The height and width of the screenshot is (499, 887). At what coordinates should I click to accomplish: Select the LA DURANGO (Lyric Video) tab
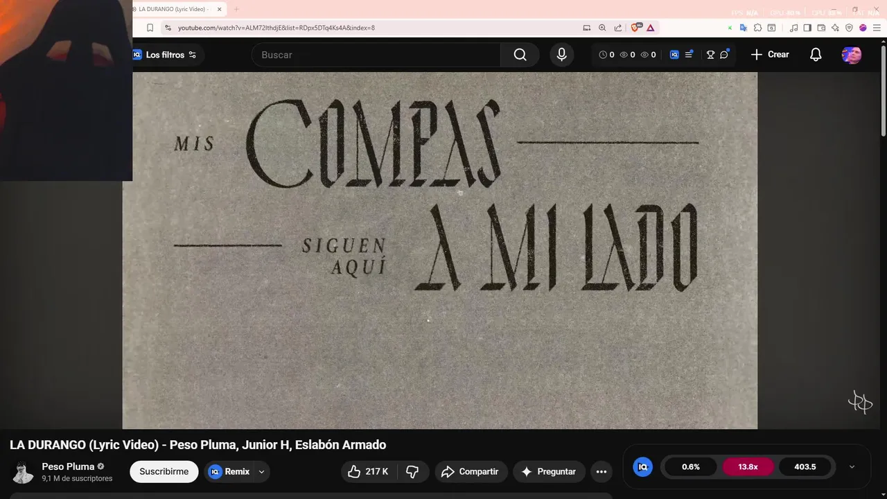[173, 9]
